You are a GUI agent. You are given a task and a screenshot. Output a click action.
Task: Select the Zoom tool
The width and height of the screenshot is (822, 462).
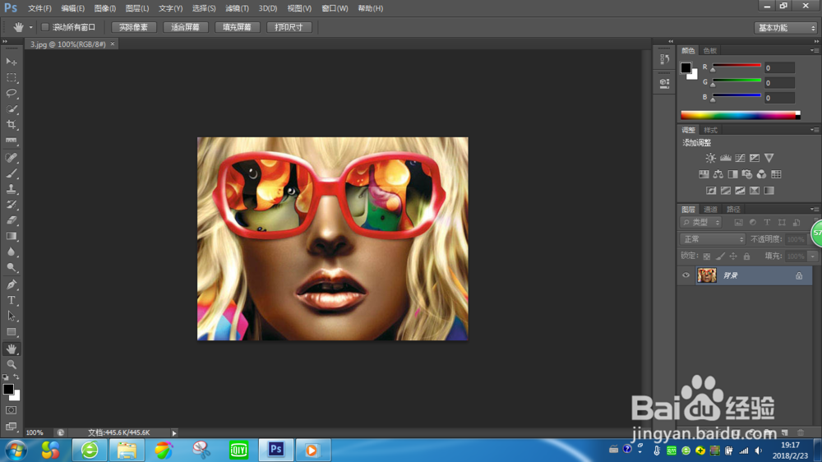click(11, 364)
